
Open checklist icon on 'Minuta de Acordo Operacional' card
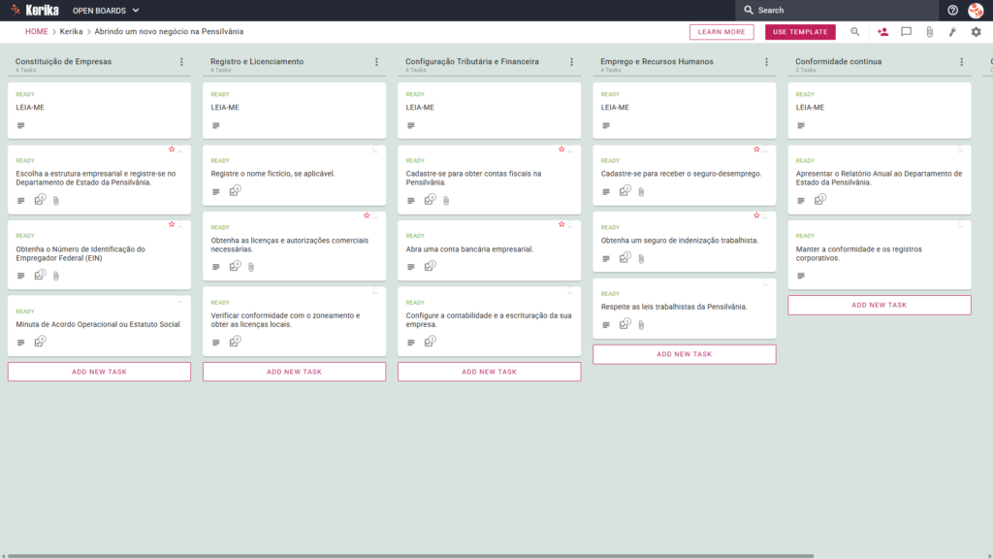click(x=40, y=341)
